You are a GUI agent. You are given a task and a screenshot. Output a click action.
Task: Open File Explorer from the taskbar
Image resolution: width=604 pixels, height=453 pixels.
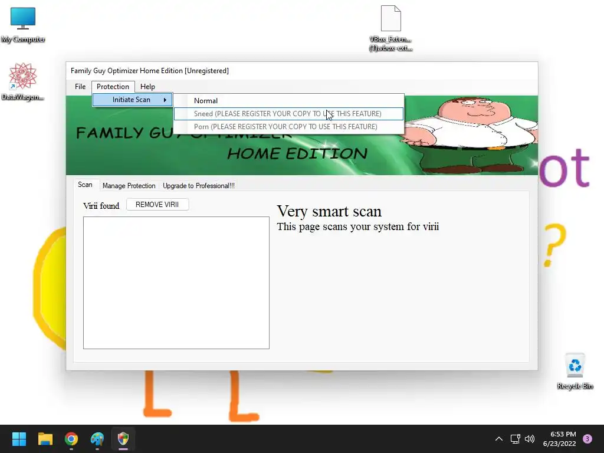45,439
